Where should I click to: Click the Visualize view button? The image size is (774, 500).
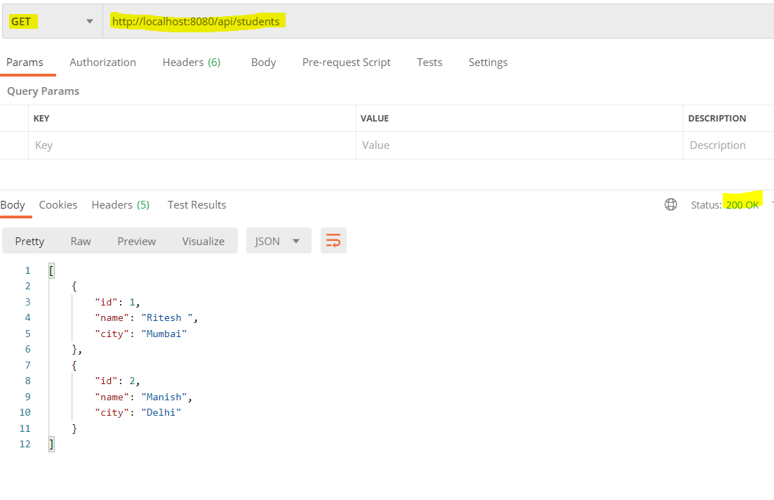[x=203, y=241]
